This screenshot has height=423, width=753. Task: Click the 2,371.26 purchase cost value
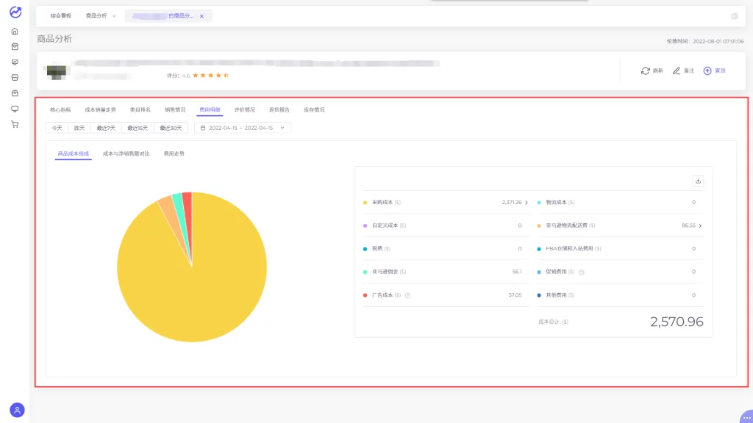(512, 203)
